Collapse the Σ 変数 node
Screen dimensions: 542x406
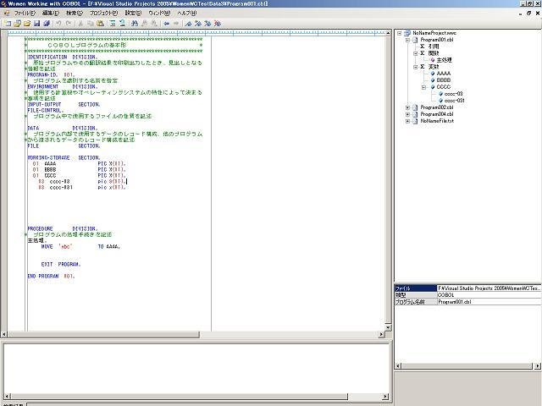click(416, 67)
